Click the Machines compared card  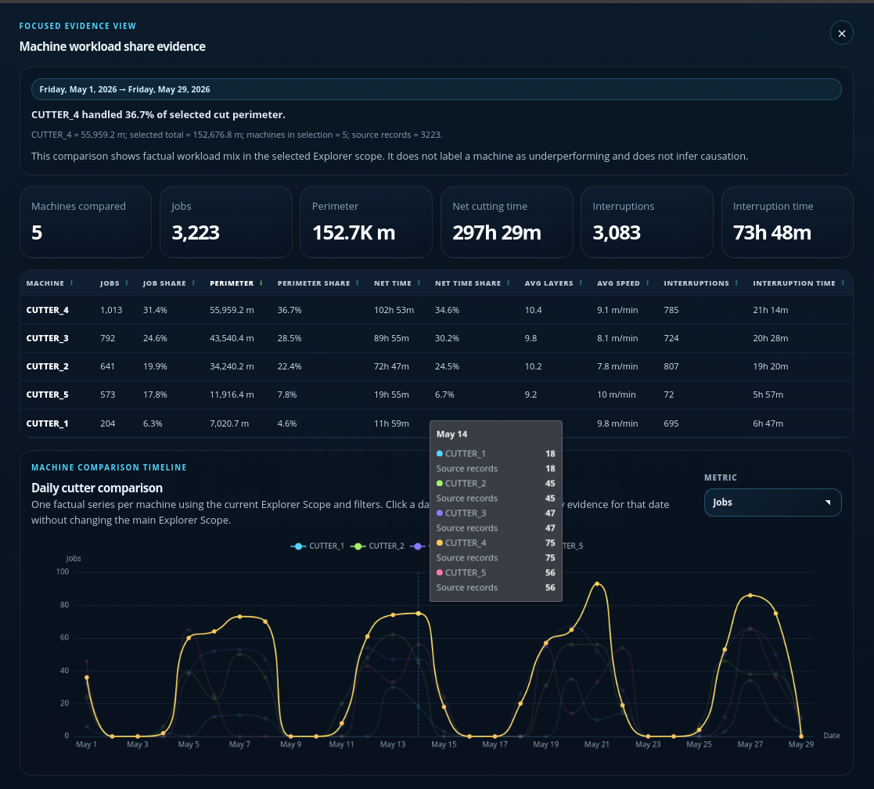85,222
